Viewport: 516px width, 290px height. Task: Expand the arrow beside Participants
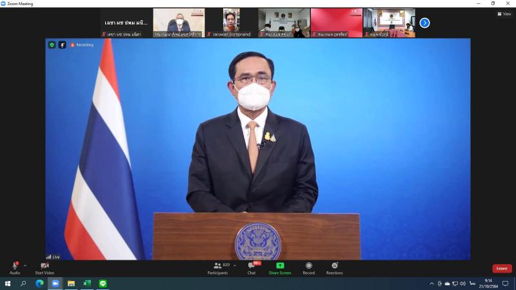pyautogui.click(x=235, y=266)
